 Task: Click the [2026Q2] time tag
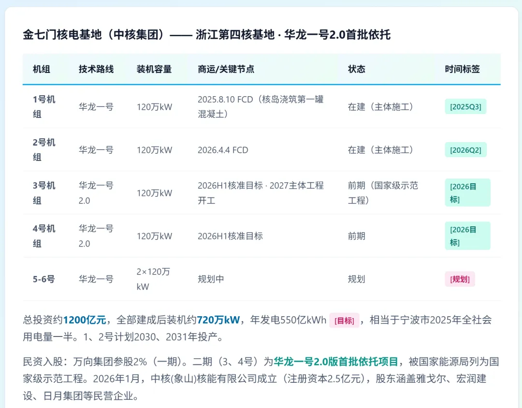tap(465, 150)
